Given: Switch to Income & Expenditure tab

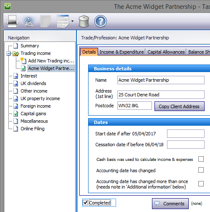Looking at the screenshot, I should (x=121, y=52).
